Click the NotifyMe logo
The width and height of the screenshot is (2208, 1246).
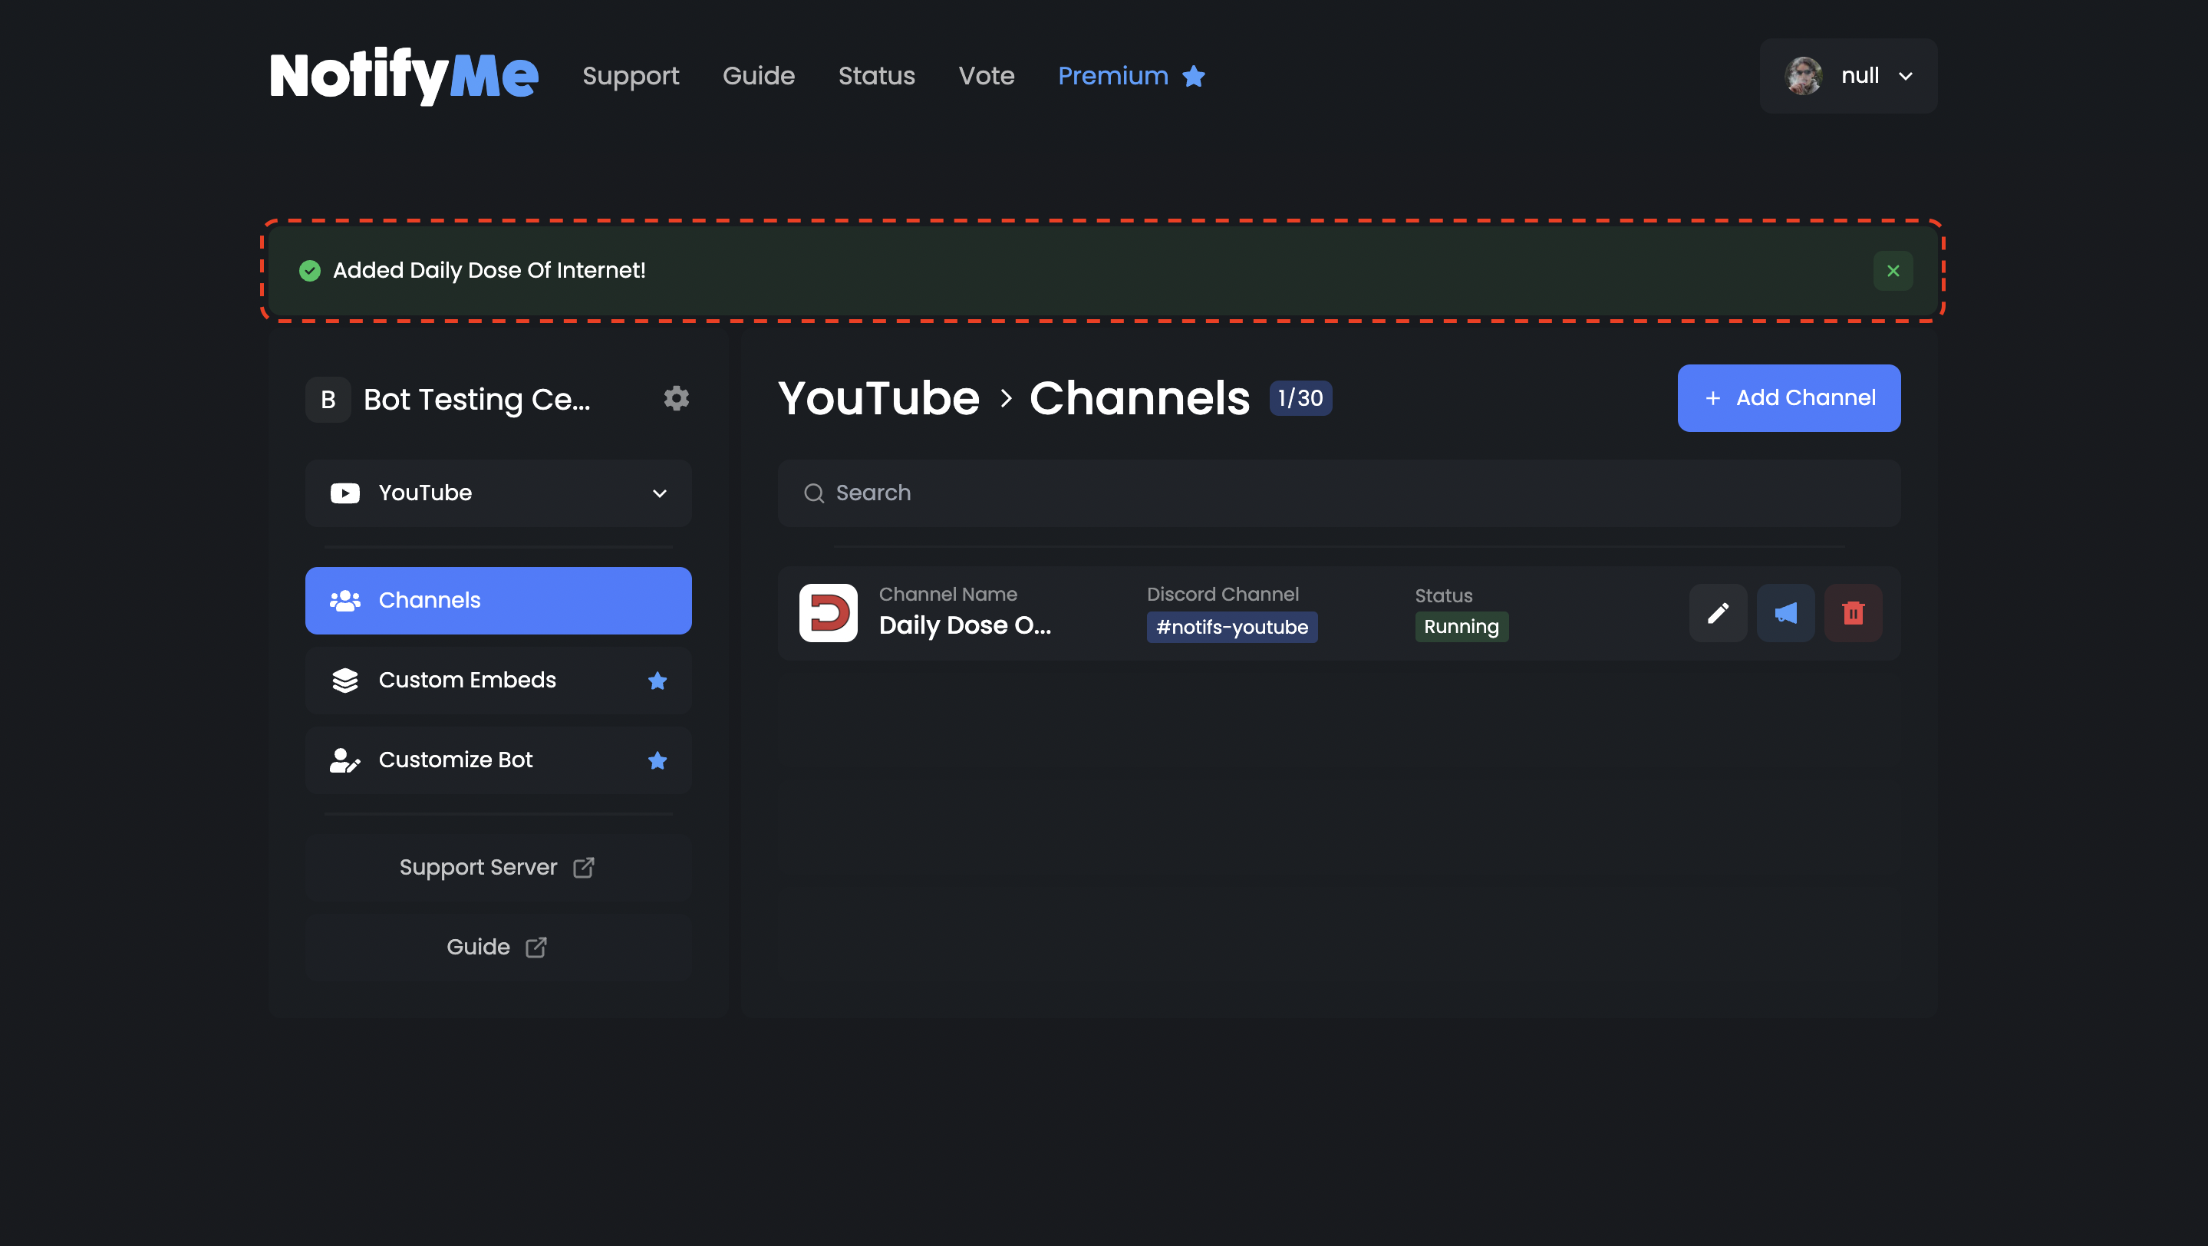click(404, 76)
